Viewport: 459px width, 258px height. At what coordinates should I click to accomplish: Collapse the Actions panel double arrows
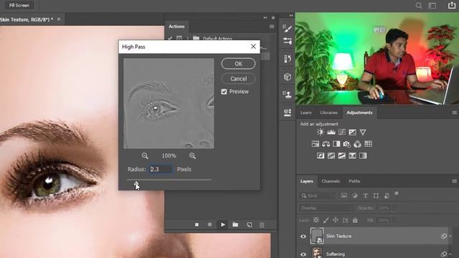265,18
